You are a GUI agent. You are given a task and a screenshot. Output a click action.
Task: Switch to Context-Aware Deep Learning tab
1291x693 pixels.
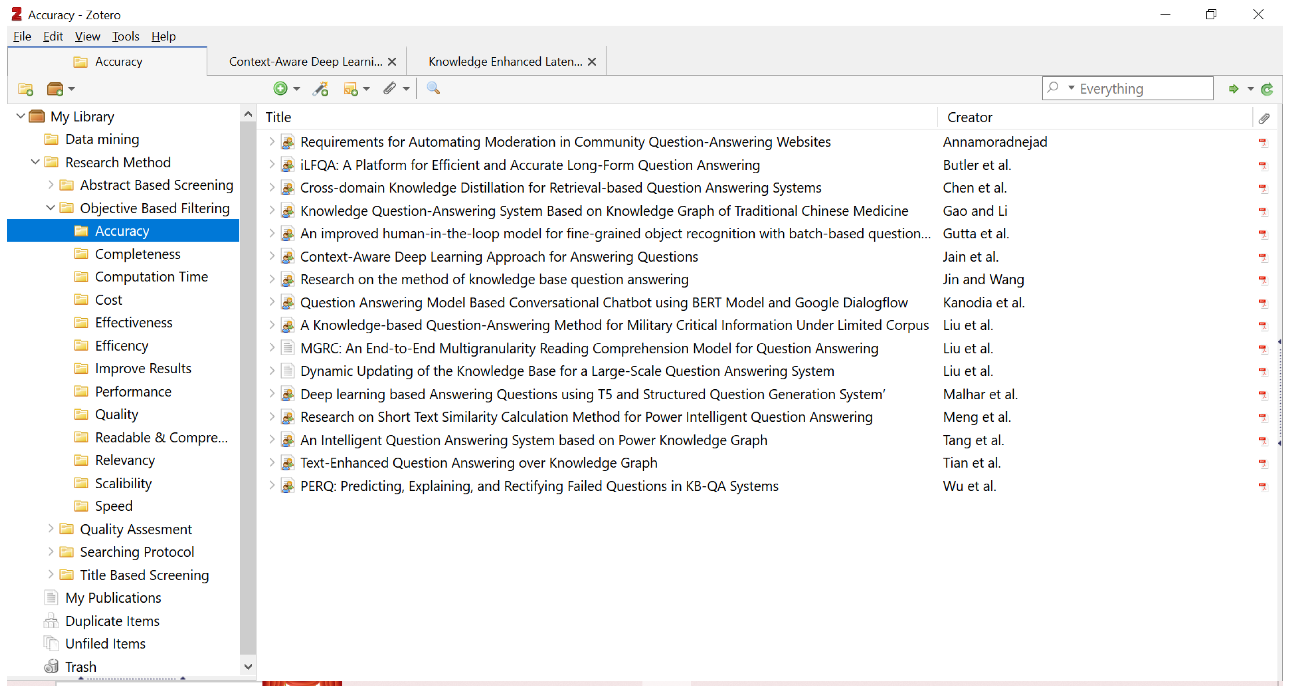(305, 62)
